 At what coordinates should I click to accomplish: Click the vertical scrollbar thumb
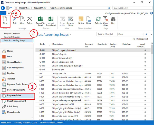[x=152, y=49]
